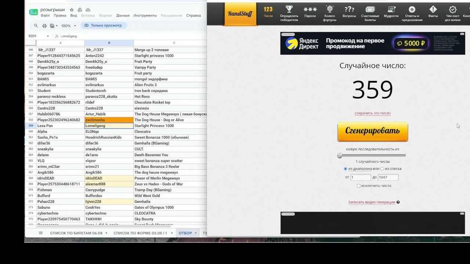
Task: Open the Правка menu
Action: pyautogui.click(x=60, y=15)
